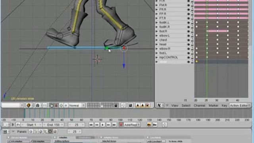Image resolution: width=254 pixels, height=143 pixels.
Task: Jump to the first frame
Action: point(91,125)
